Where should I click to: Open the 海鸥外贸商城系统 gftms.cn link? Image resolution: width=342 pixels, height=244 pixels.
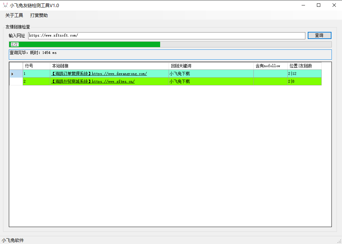[93, 81]
